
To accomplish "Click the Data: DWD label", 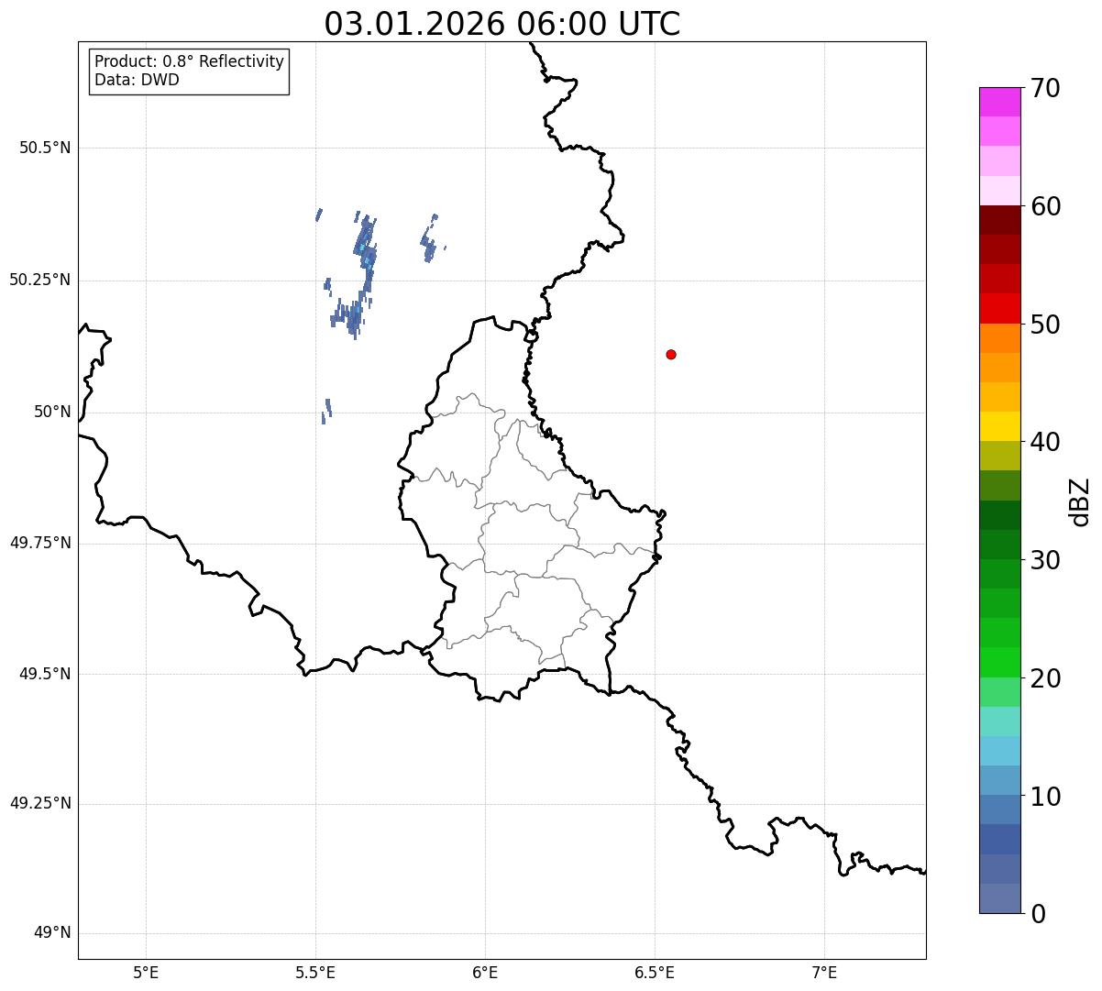I will (137, 80).
